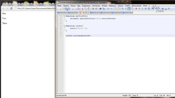Go forward in the browser window
Image resolution: width=175 pixels, height=98 pixels.
7,8
